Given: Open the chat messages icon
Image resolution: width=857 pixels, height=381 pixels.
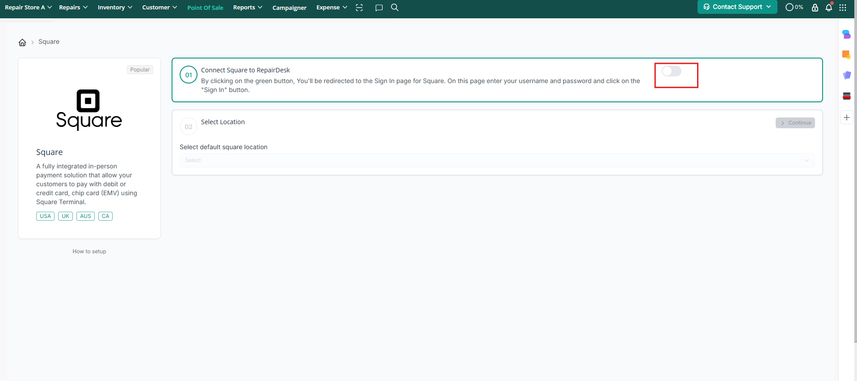Looking at the screenshot, I should point(379,8).
